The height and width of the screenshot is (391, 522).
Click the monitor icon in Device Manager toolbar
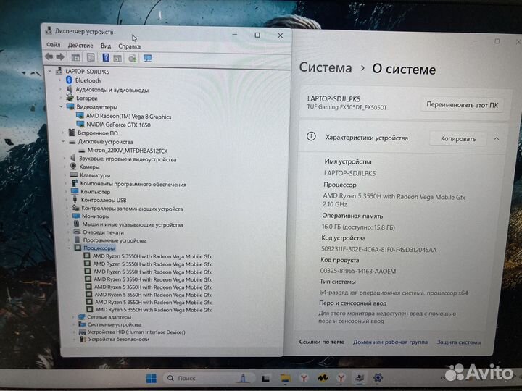(147, 59)
